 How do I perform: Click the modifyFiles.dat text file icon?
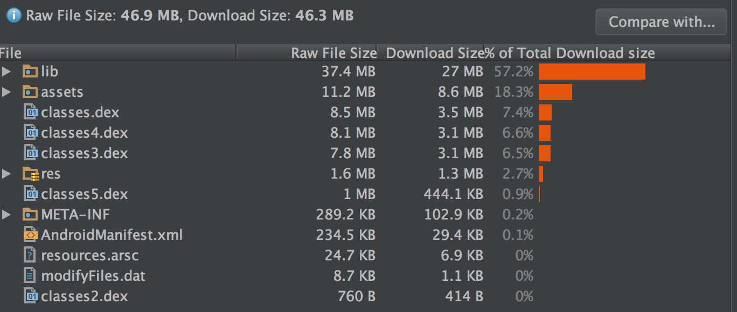coord(31,276)
